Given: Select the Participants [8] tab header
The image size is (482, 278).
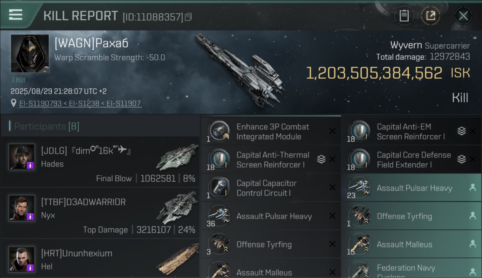Looking at the screenshot, I should click(44, 126).
